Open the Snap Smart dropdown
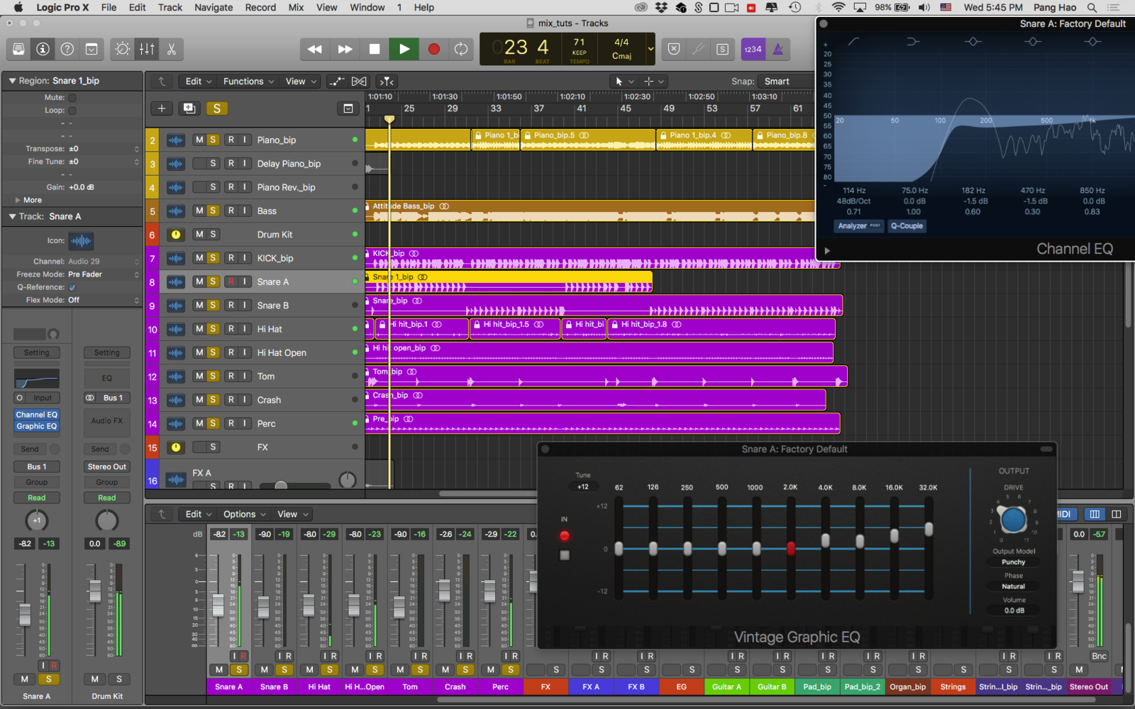This screenshot has width=1135, height=709. click(786, 82)
